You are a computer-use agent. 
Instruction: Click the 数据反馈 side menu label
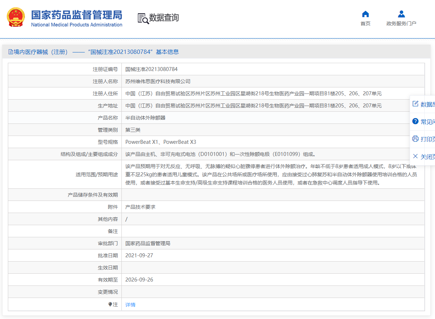427,104
